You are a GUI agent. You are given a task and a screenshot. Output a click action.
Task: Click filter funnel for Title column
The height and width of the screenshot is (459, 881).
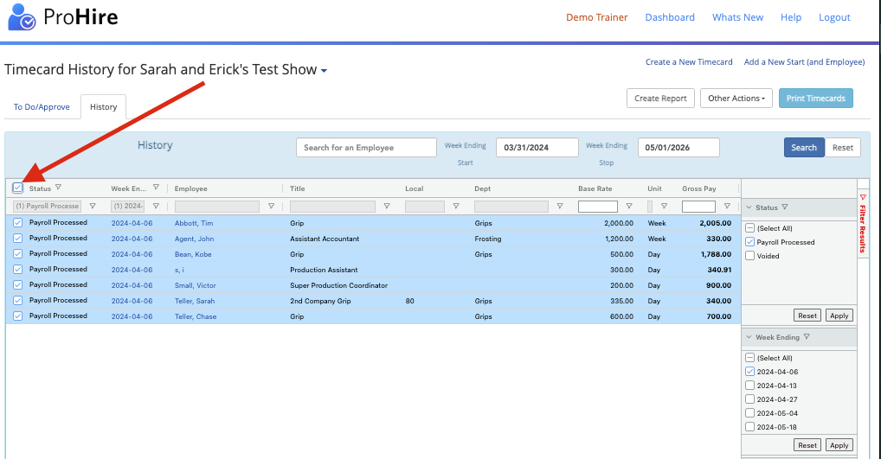coord(387,206)
